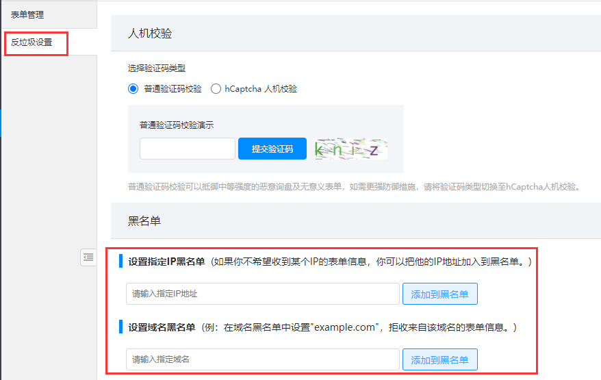Viewport: 601px width, 380px height.
Task: Focus the 请输入指定域名 input field
Action: [262, 359]
